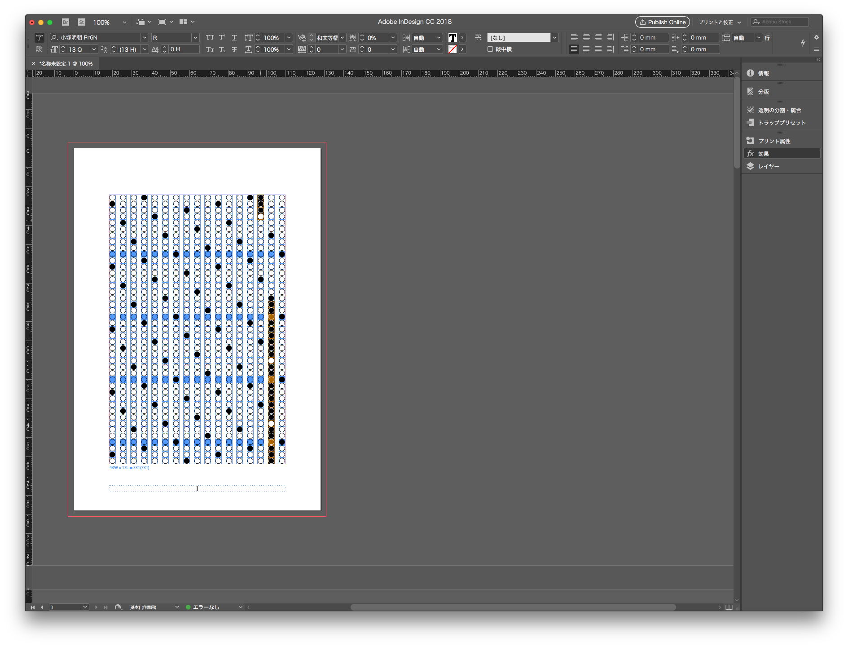Open the 情報 (Info) panel
The image size is (848, 647).
(782, 73)
